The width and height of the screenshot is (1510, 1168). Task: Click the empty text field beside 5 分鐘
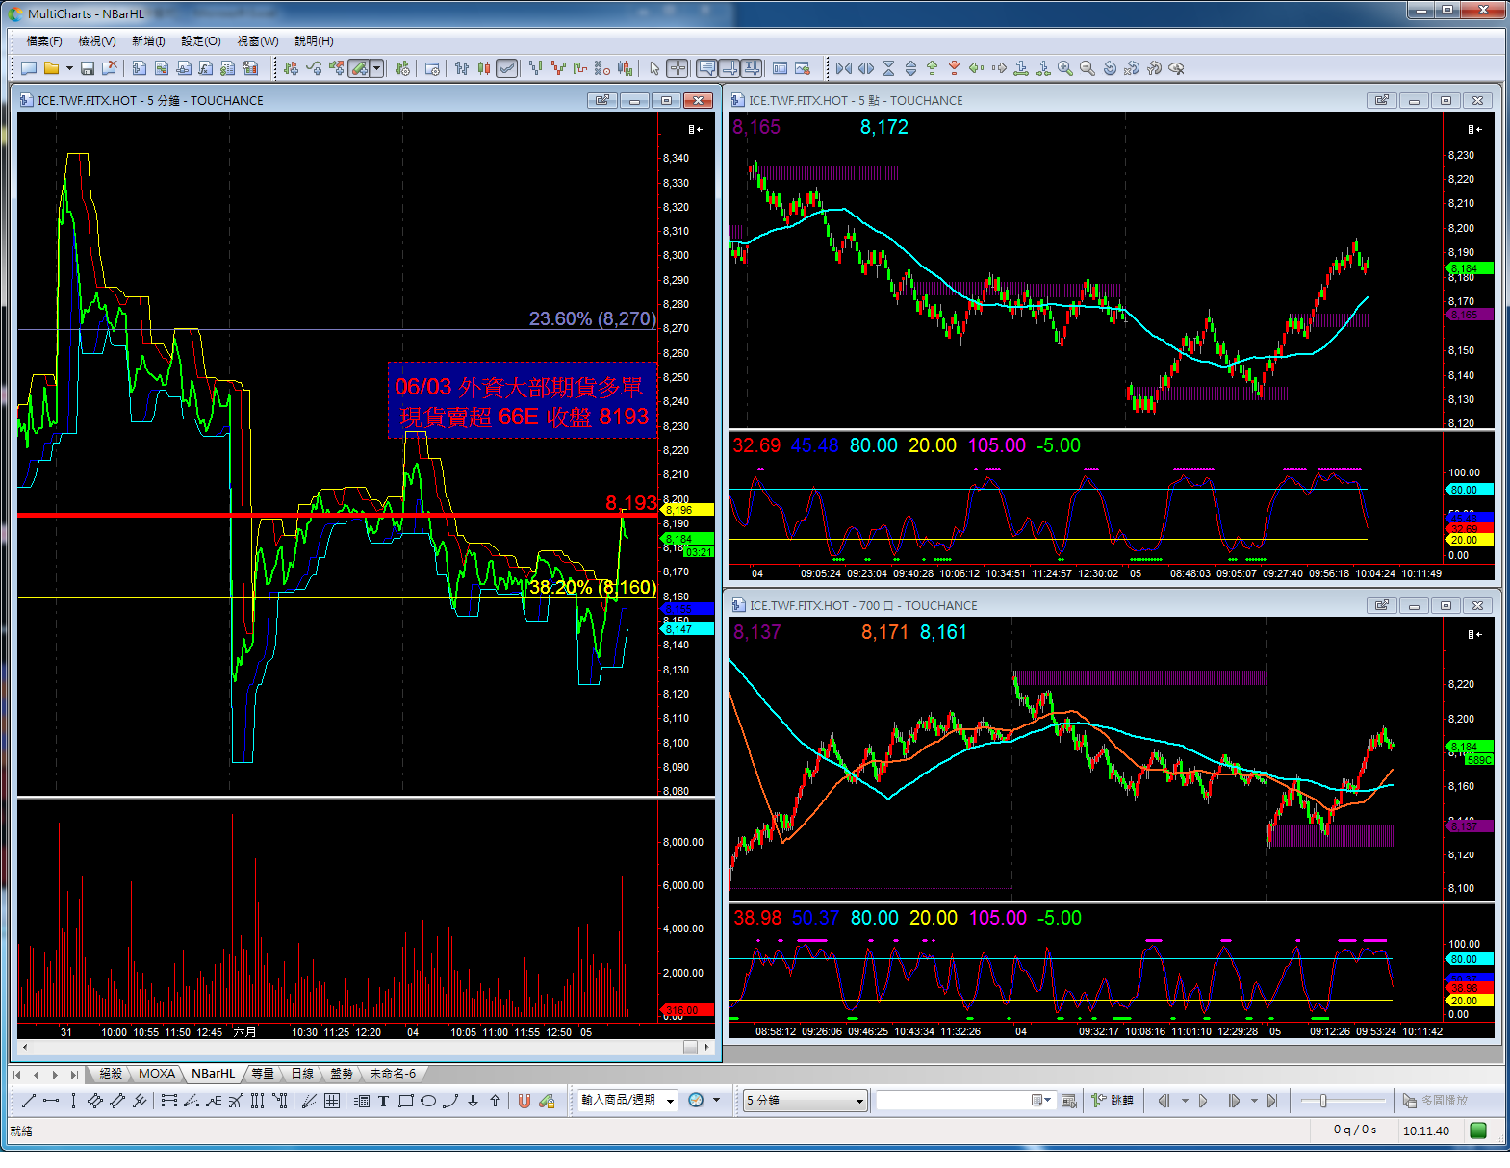coord(965,1101)
